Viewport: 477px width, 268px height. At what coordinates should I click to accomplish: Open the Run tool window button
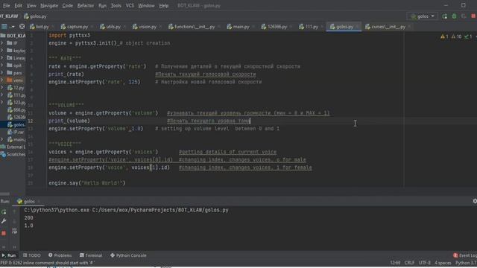tap(8, 255)
